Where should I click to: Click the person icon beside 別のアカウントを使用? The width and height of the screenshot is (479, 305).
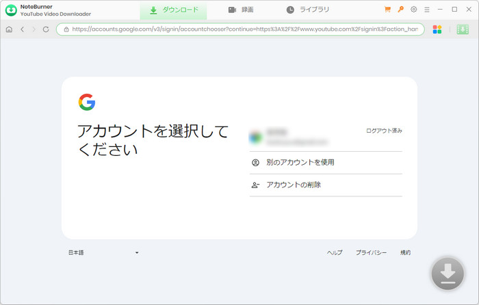tap(255, 163)
